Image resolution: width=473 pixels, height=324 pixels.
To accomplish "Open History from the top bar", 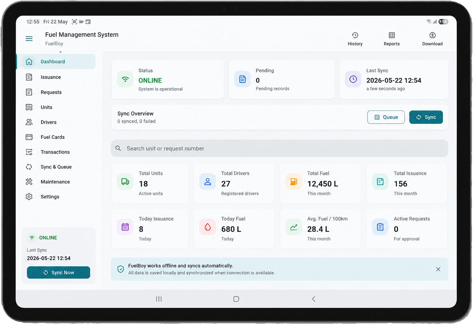I will coord(355,39).
